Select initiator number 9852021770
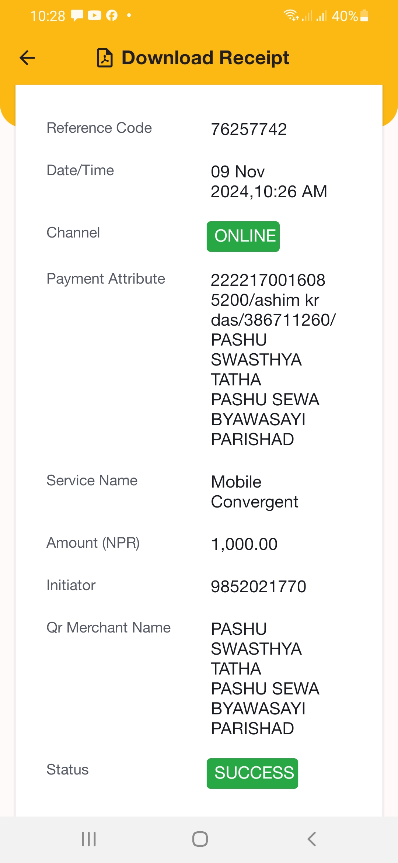 259,587
